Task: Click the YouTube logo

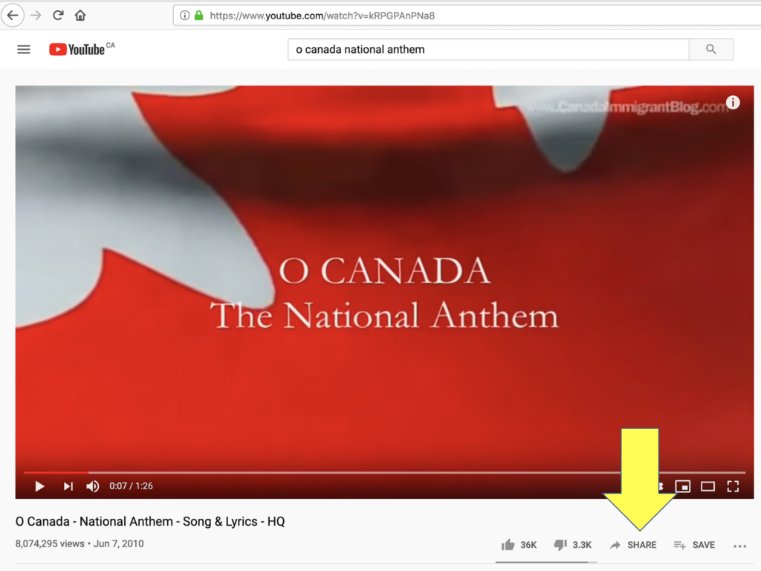Action: (x=82, y=49)
